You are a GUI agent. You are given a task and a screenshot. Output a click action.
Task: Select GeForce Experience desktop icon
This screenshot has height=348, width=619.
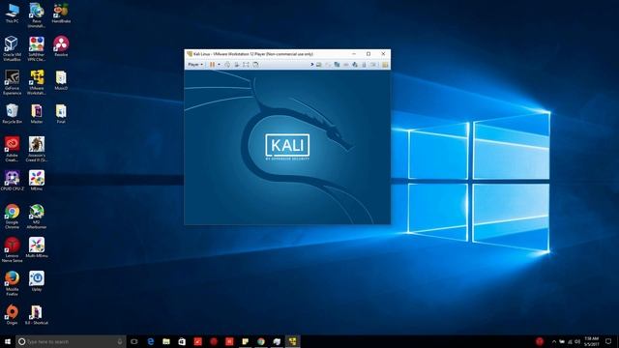click(12, 82)
